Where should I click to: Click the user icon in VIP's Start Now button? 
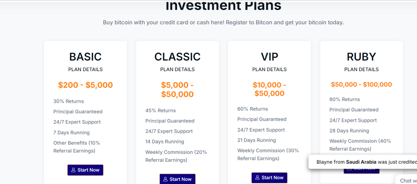click(x=257, y=177)
